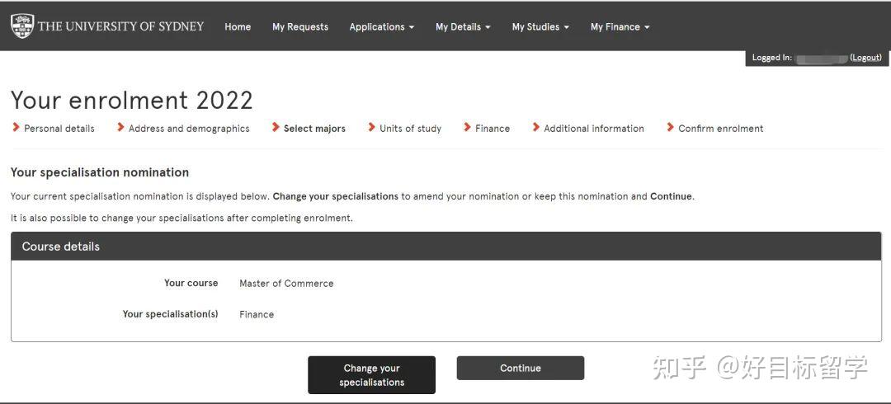
Task: Open the My Details dropdown menu
Action: coord(463,26)
